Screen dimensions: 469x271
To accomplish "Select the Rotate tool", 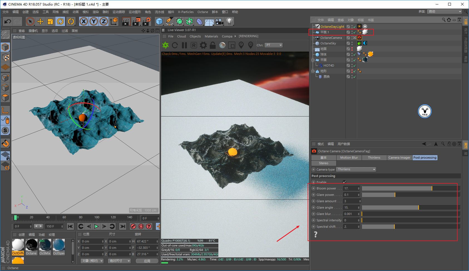I will (x=60, y=21).
